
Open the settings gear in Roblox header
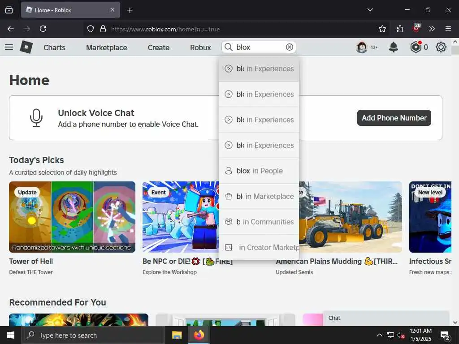(x=441, y=47)
